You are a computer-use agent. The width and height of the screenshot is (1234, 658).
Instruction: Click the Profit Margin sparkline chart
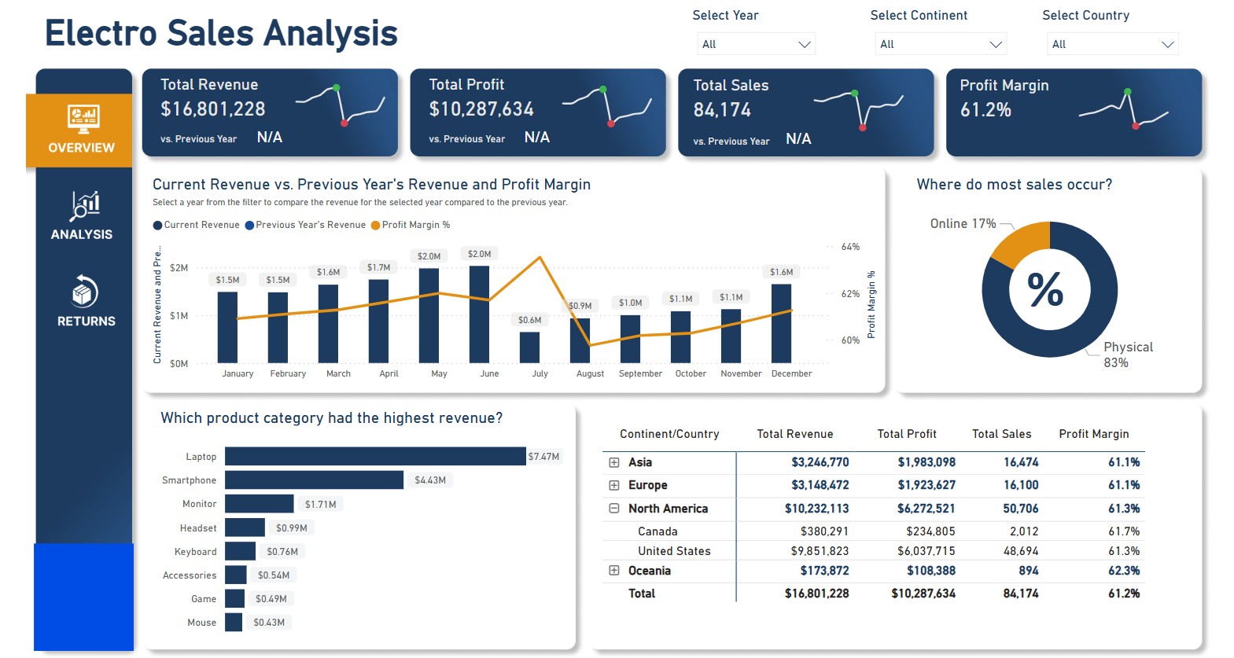1123,110
